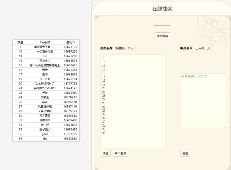This screenshot has height=170, width=231.
Task: Click the 中奖名单 heading label
Action: pyautogui.click(x=186, y=48)
